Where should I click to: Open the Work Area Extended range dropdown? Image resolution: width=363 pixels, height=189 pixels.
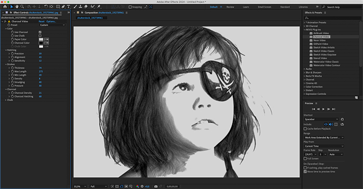[x=324, y=138]
